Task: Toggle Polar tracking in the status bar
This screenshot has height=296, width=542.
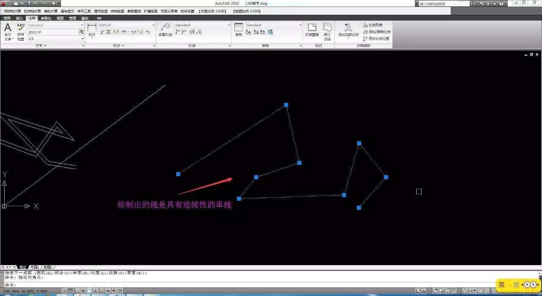Action: pos(83,290)
